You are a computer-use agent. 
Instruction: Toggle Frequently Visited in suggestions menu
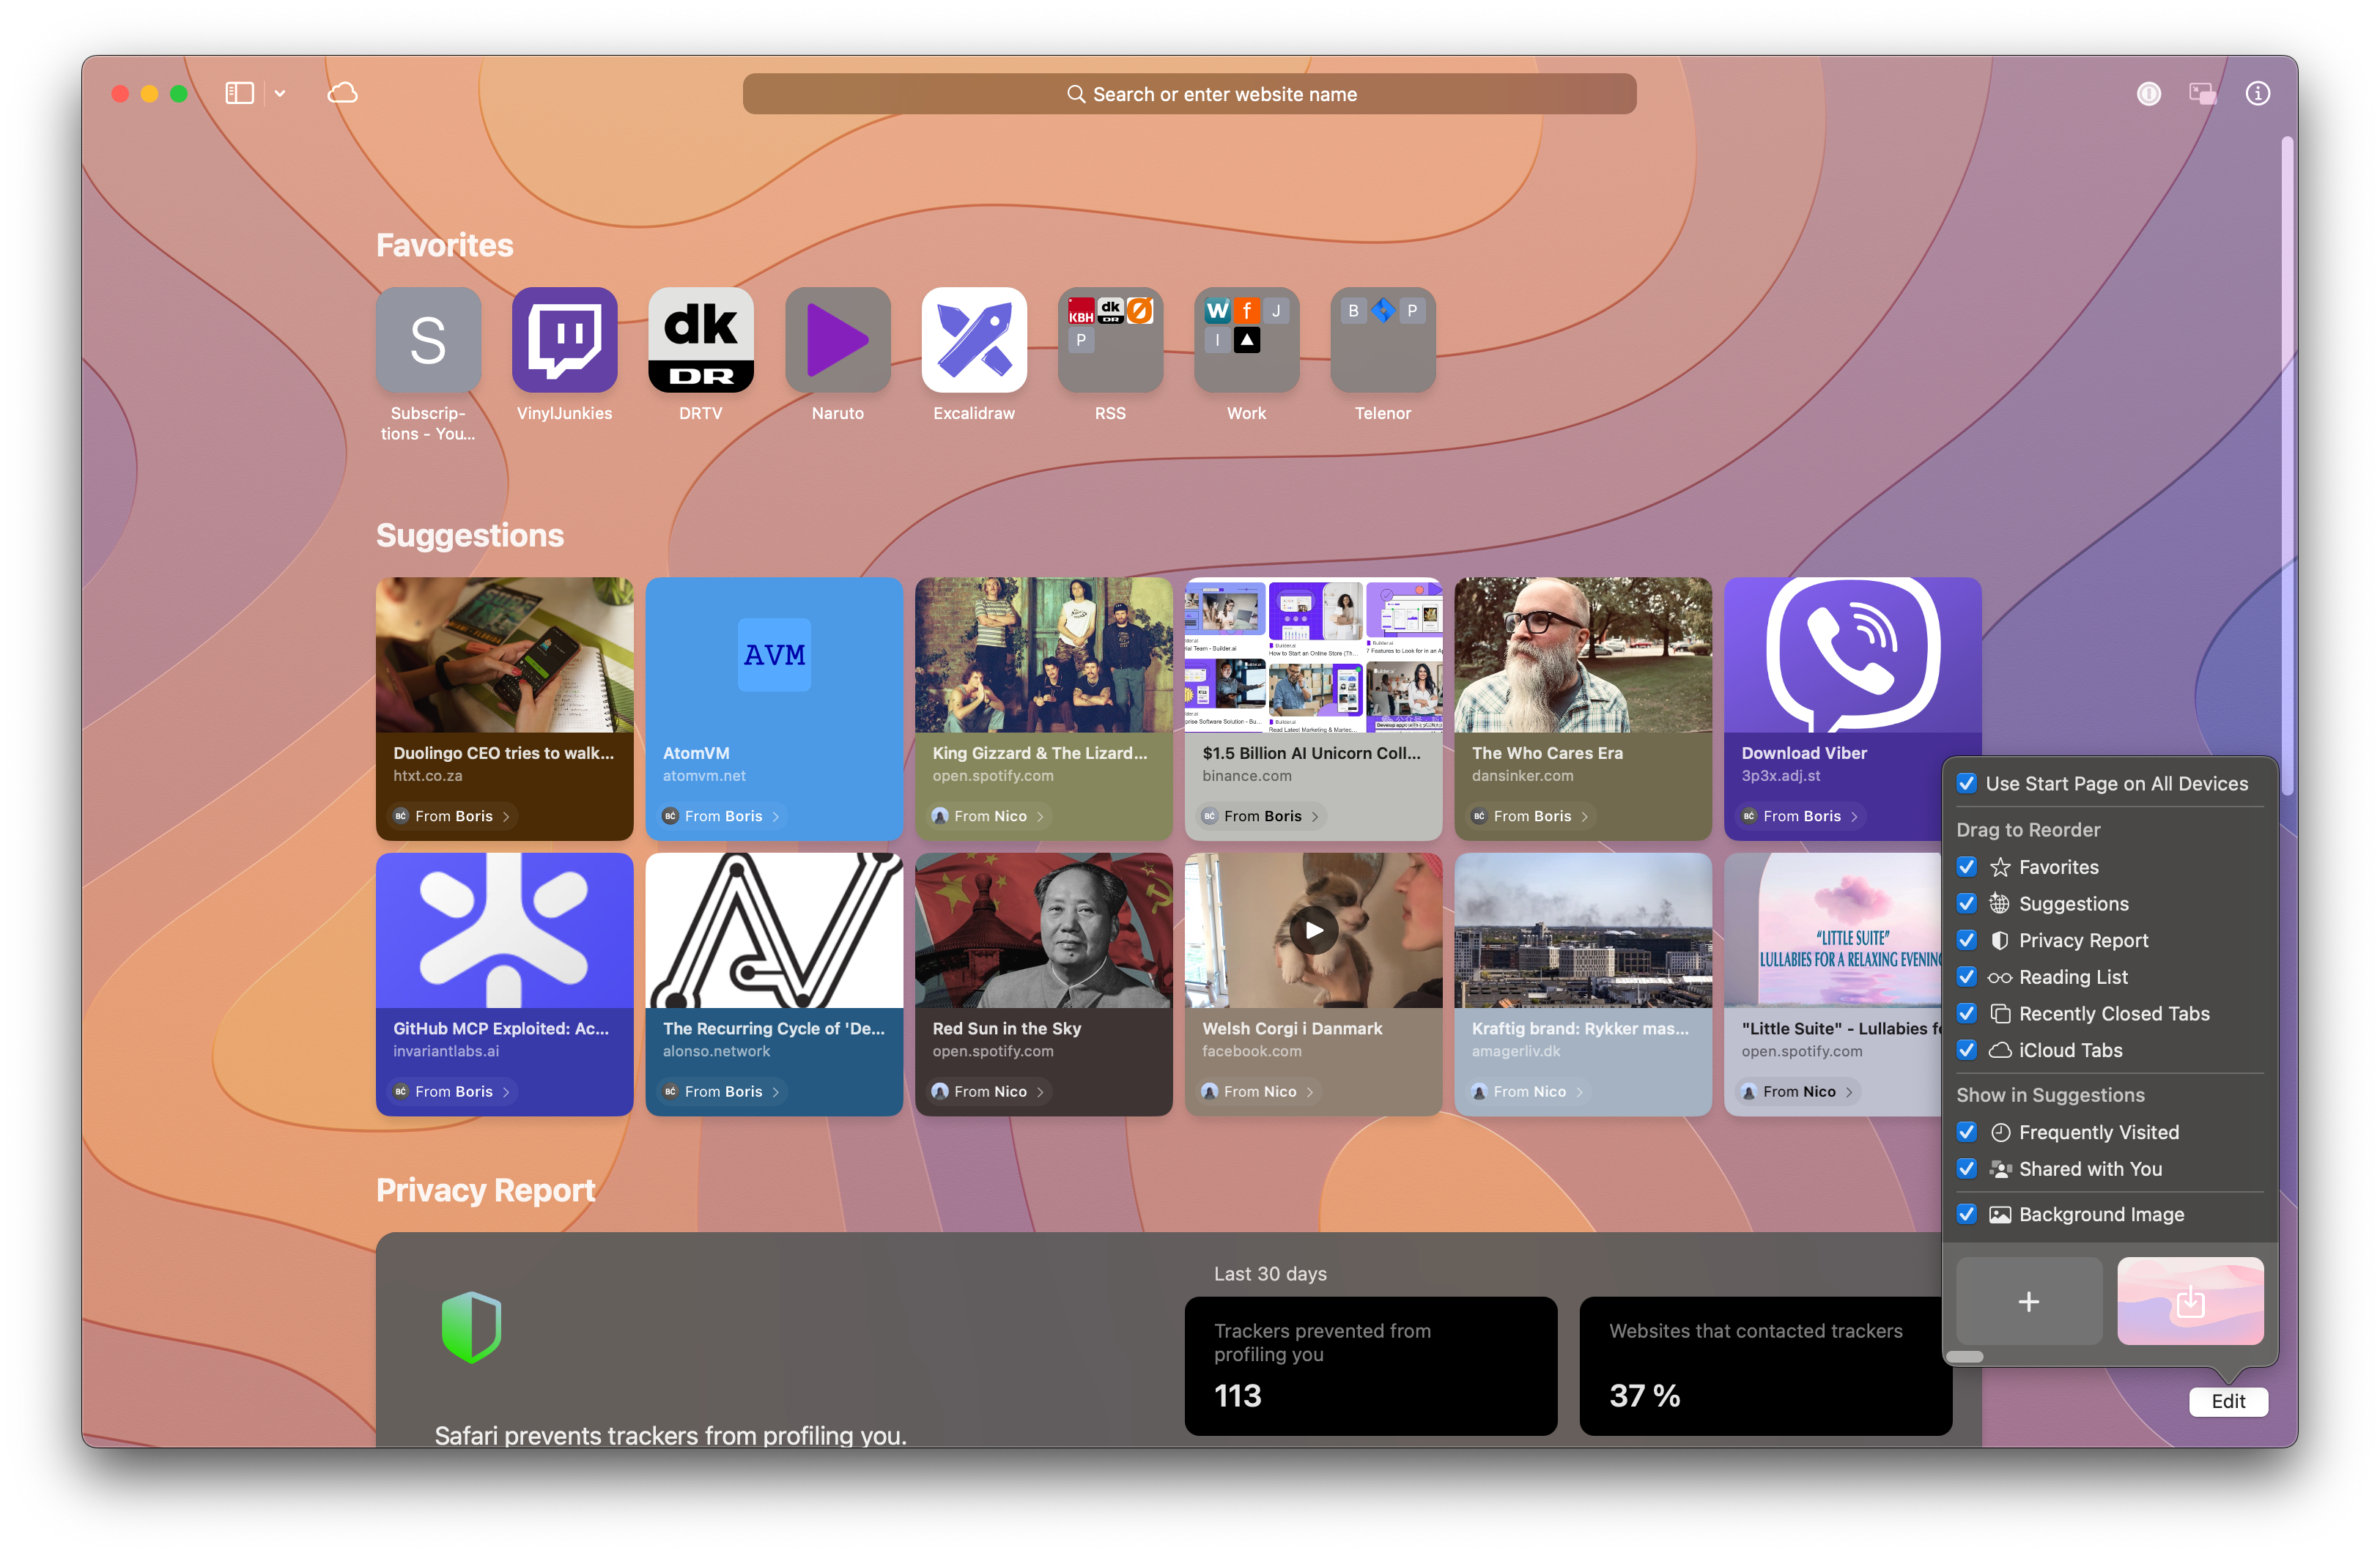1966,1132
